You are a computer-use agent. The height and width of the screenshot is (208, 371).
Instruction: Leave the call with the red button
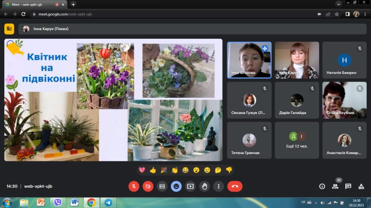235,186
